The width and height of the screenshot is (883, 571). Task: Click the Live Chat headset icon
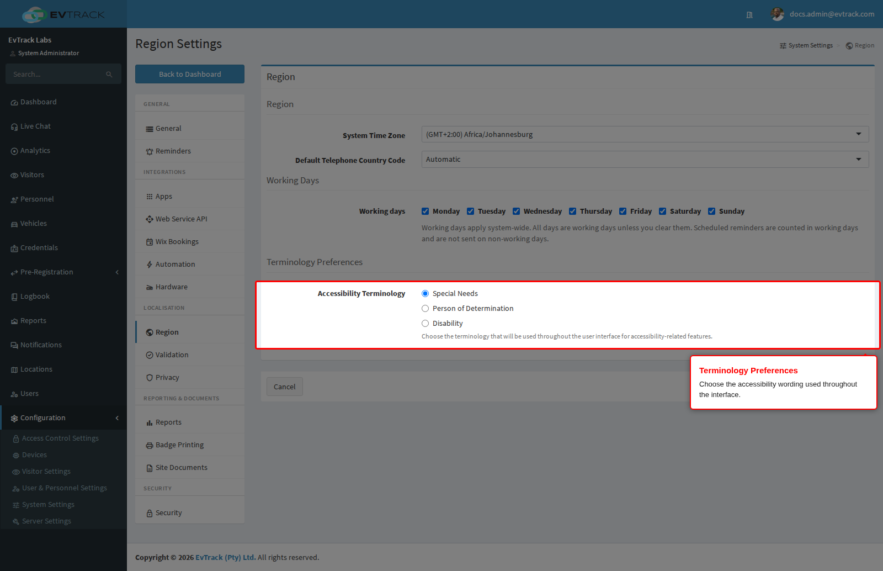[x=14, y=127]
